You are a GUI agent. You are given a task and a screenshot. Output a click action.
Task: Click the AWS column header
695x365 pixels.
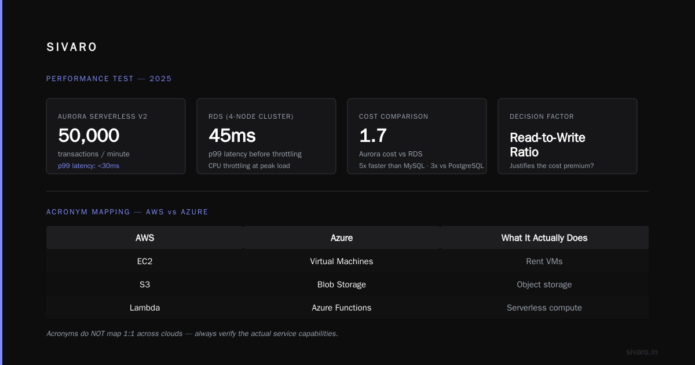tap(145, 238)
